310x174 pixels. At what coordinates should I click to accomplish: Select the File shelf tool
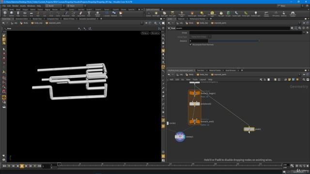pyautogui.click(x=121, y=14)
